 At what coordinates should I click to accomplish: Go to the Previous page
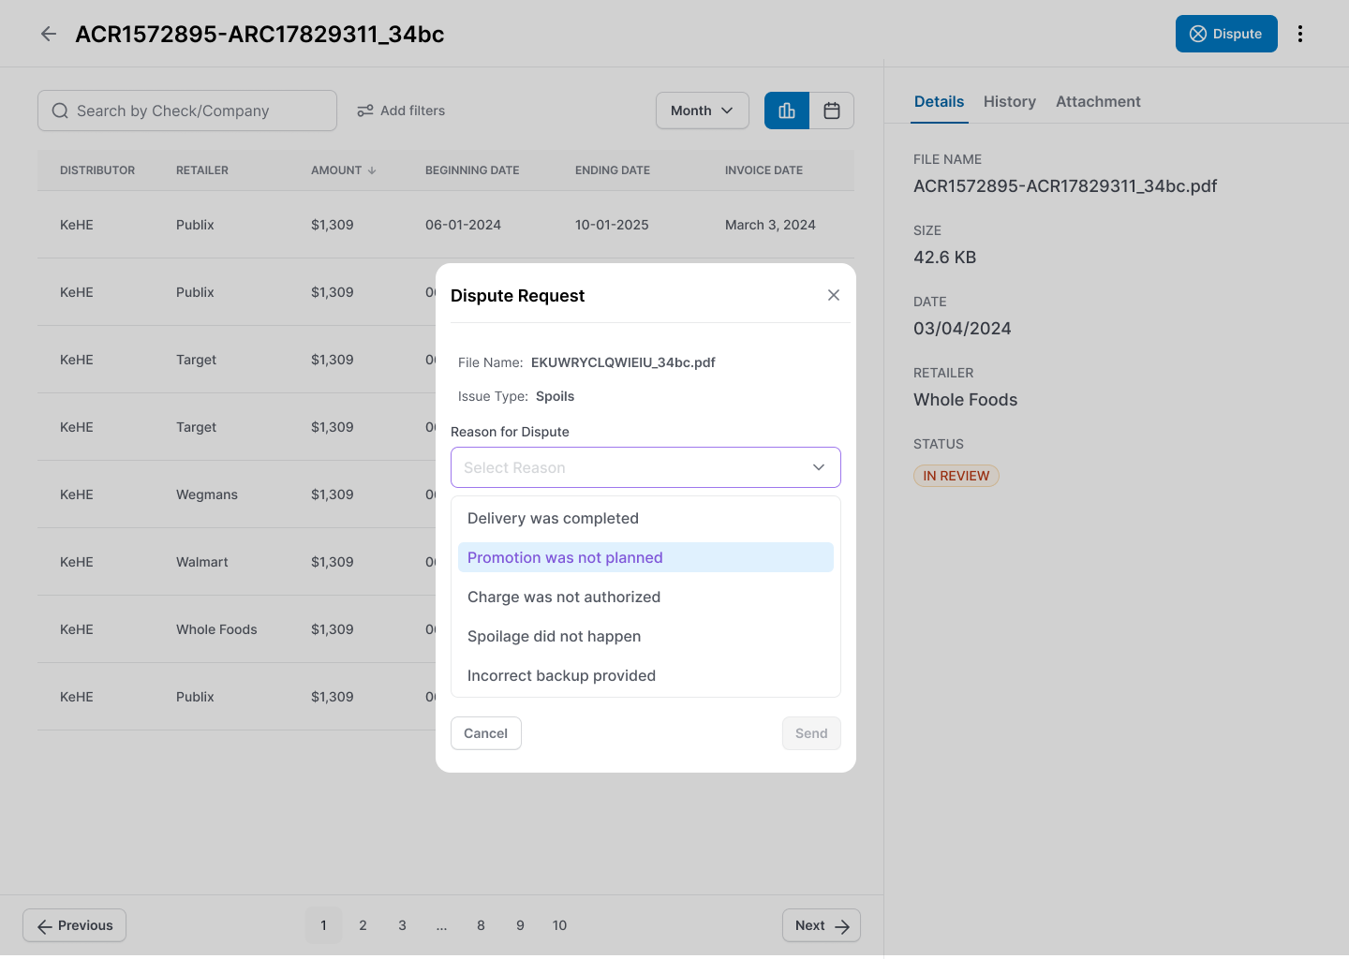75,925
